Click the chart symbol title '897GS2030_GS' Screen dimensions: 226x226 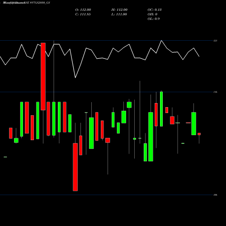[x=40, y=3]
